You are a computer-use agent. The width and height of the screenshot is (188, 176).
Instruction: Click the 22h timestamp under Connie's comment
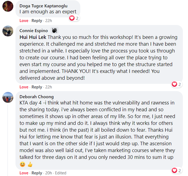coord(49,87)
